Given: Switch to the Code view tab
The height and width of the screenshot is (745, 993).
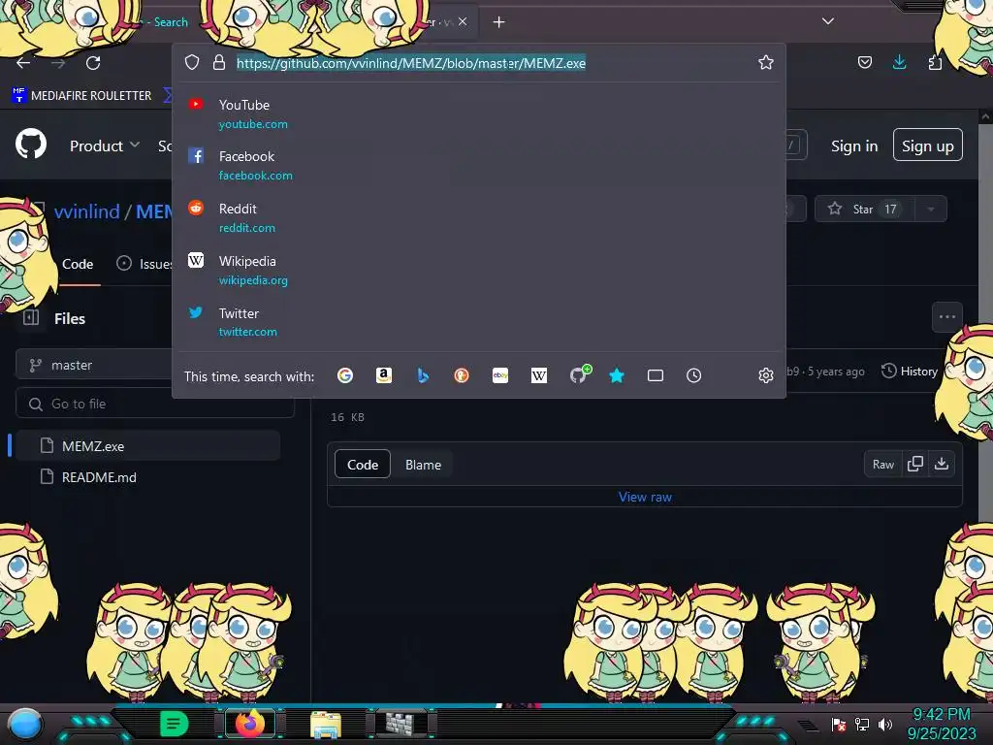Looking at the screenshot, I should tap(363, 465).
